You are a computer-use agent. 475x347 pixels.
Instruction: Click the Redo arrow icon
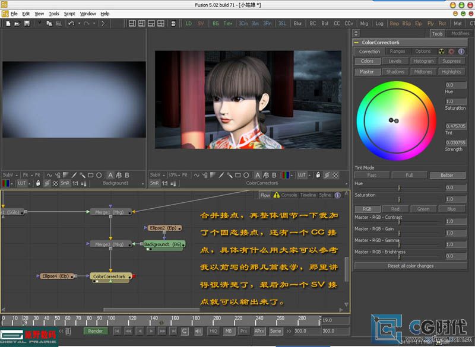pos(87,24)
